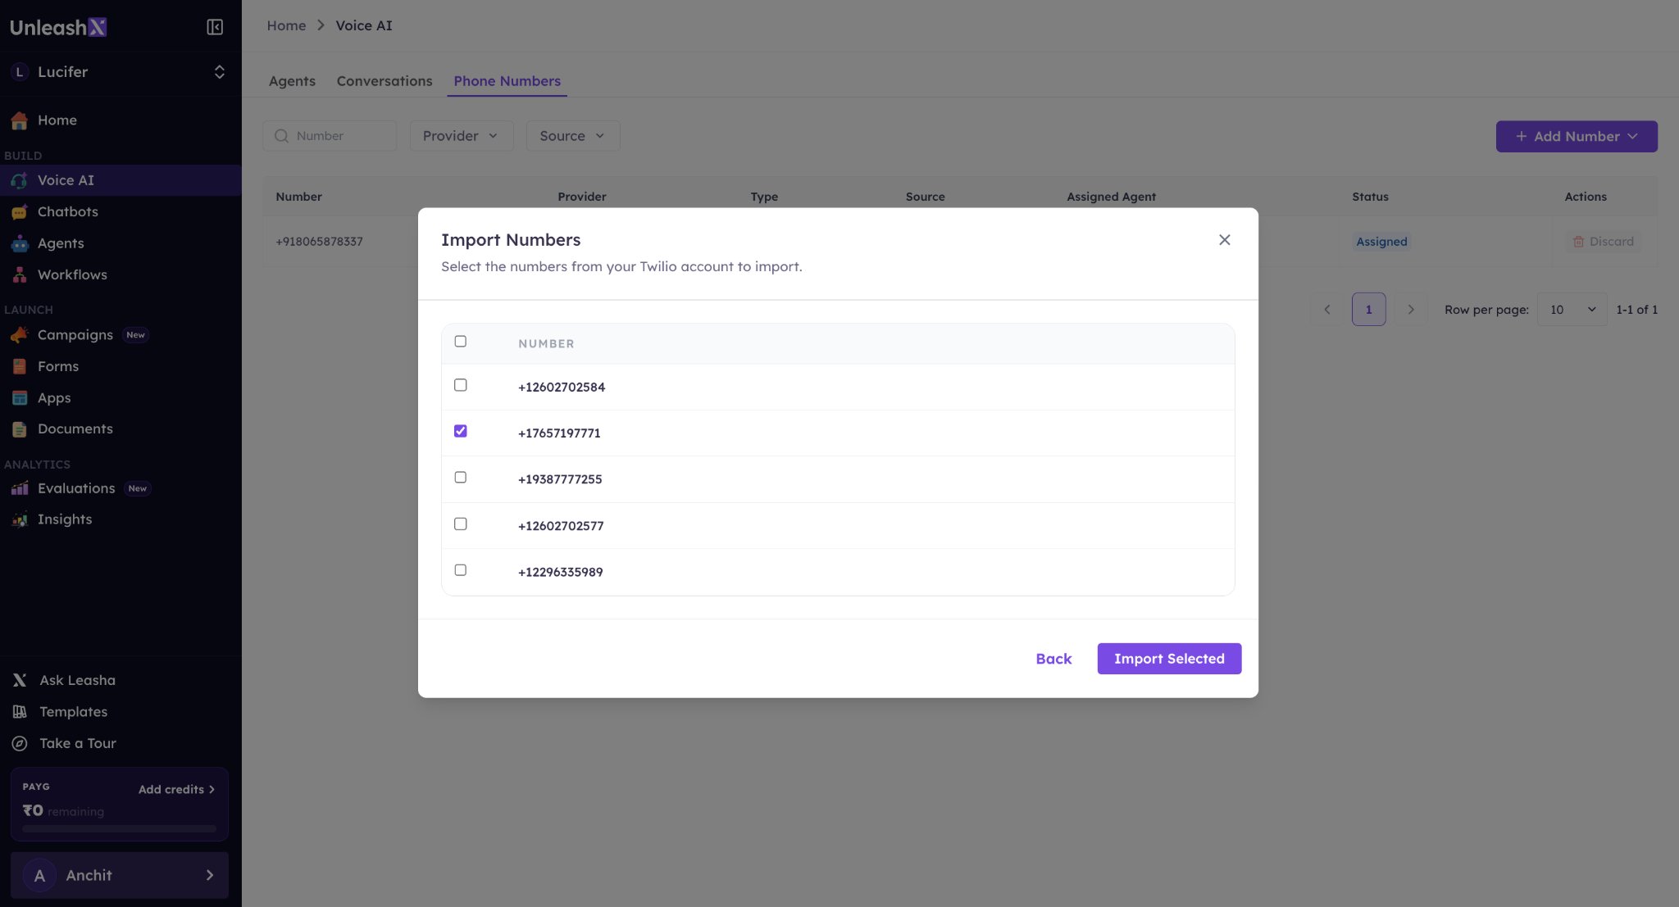The height and width of the screenshot is (907, 1679).
Task: Expand the Lucifer workspace switcher
Action: point(219,72)
